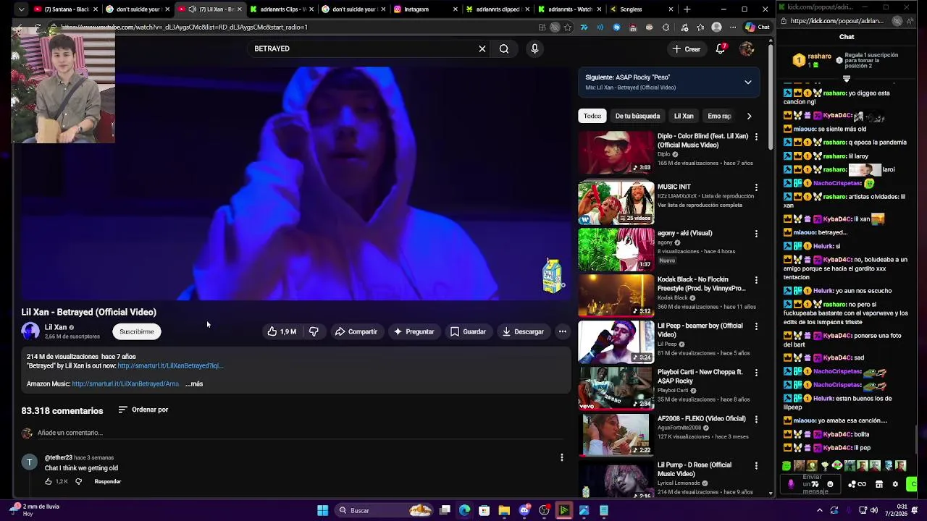Open Lil Xan channel avatar
This screenshot has height=521, width=927.
[30, 331]
